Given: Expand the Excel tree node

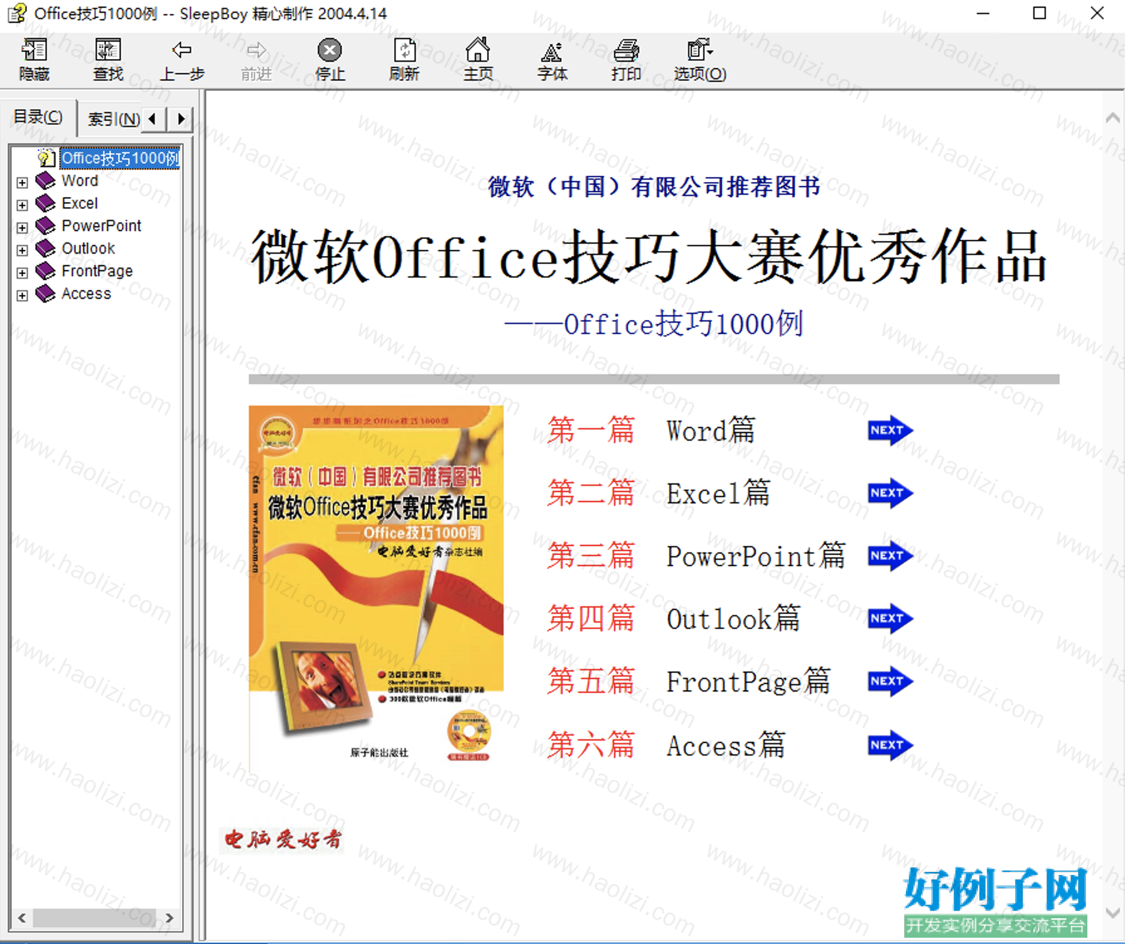Looking at the screenshot, I should [23, 205].
